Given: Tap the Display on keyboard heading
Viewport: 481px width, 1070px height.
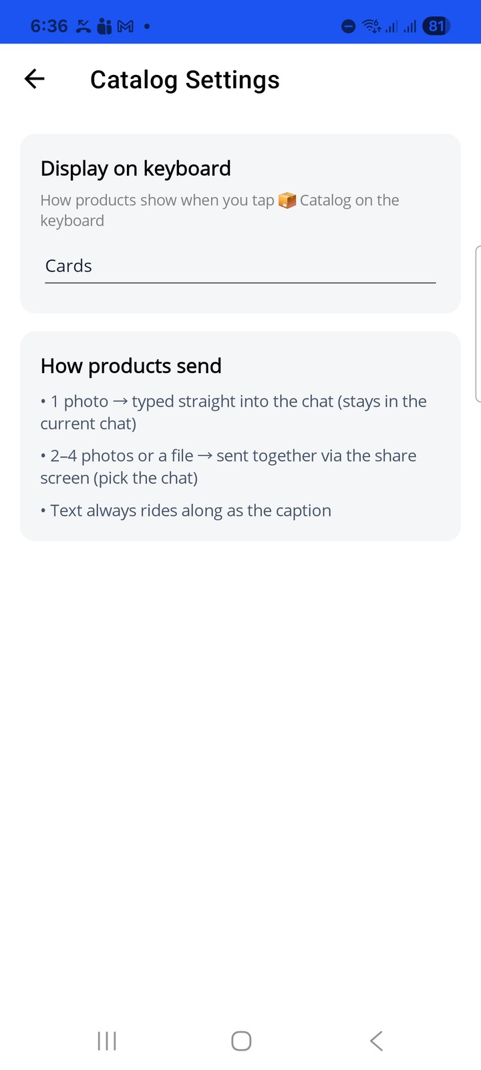Looking at the screenshot, I should [136, 169].
